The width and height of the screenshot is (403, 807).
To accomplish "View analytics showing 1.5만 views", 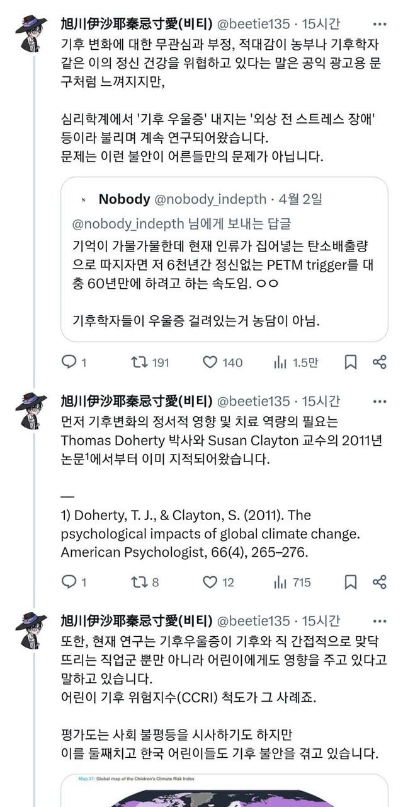I will 280,362.
